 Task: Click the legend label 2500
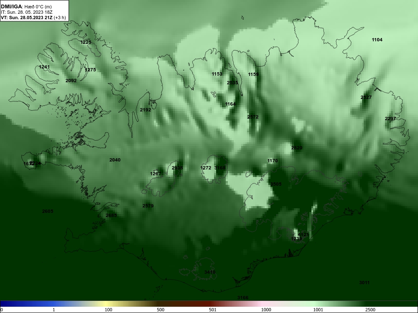click(x=370, y=310)
